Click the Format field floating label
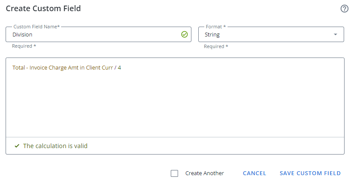The image size is (351, 185). coord(216,27)
